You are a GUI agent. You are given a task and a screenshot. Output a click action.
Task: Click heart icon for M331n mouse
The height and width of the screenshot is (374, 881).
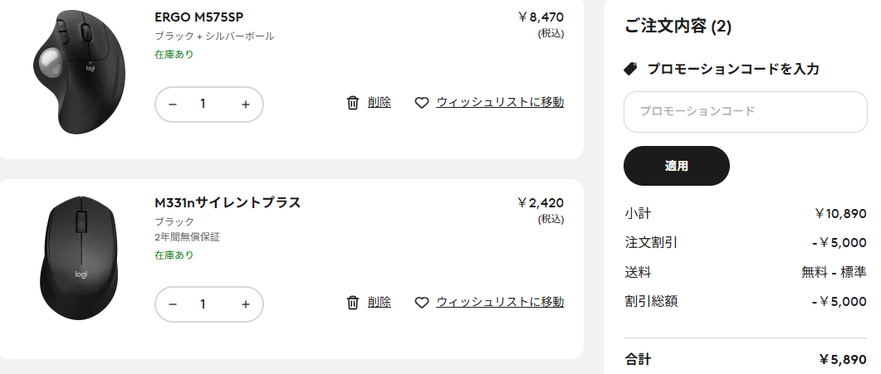[x=422, y=303]
